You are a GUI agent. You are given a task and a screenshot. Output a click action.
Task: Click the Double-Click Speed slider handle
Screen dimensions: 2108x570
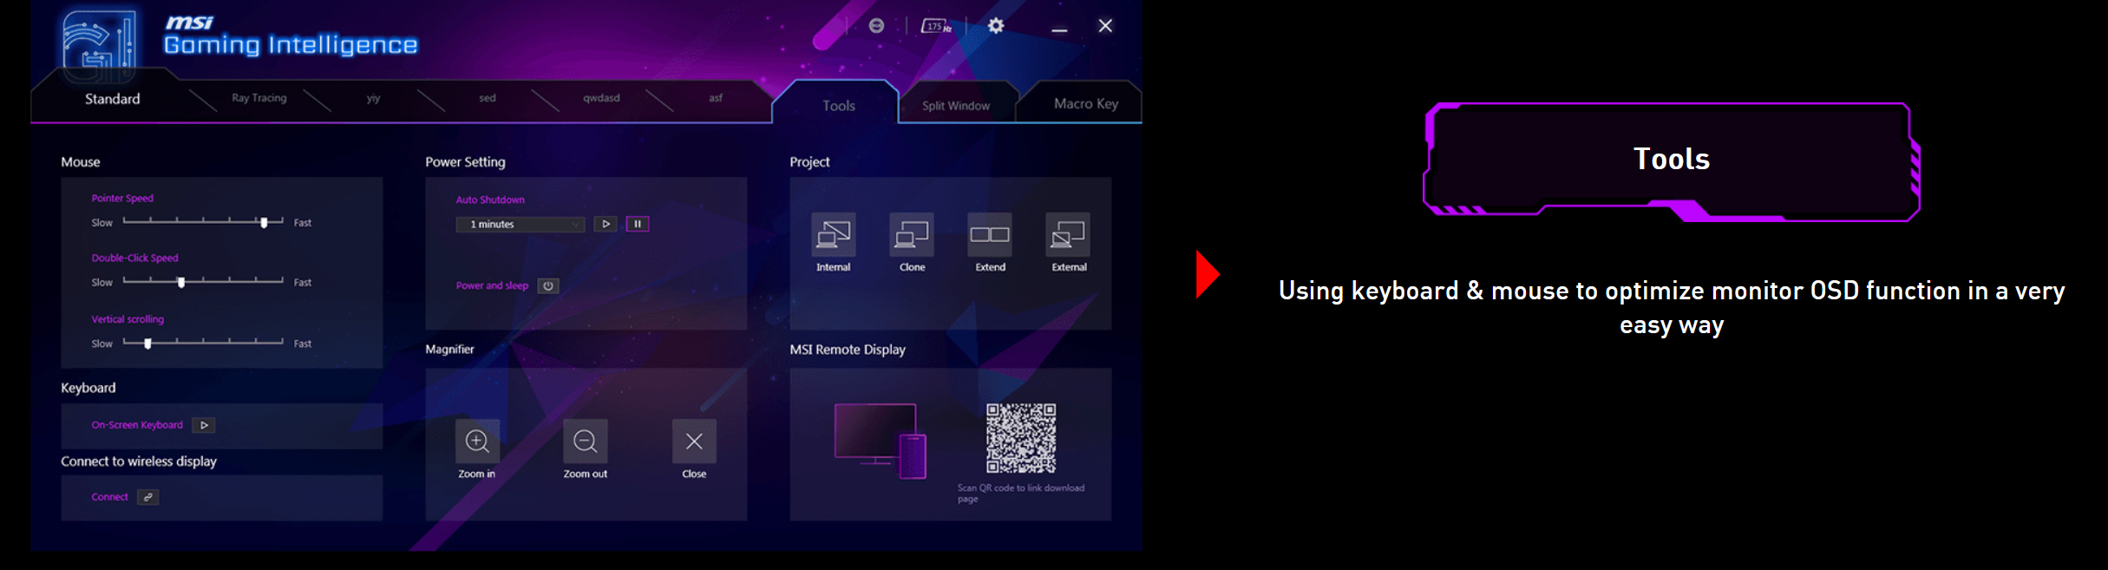click(x=181, y=282)
